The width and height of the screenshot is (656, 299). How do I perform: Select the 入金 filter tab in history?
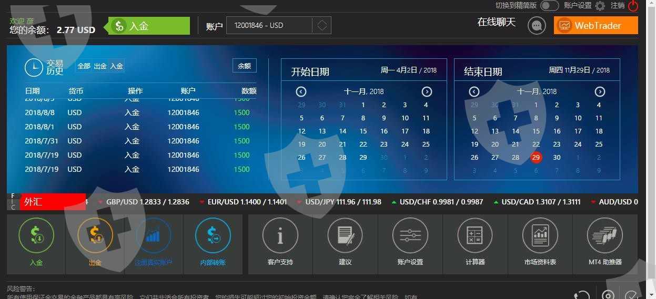(117, 66)
